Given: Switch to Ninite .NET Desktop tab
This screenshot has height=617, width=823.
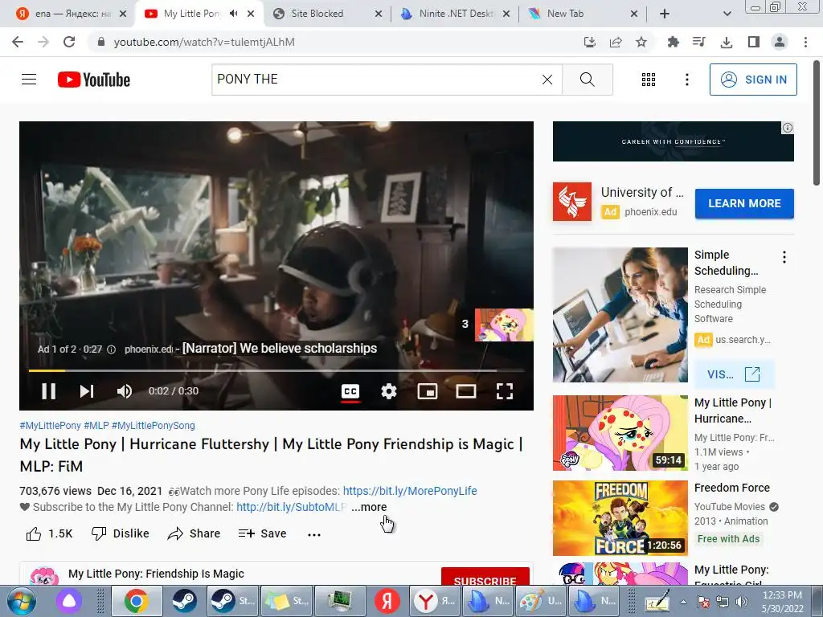Looking at the screenshot, I should tap(455, 14).
